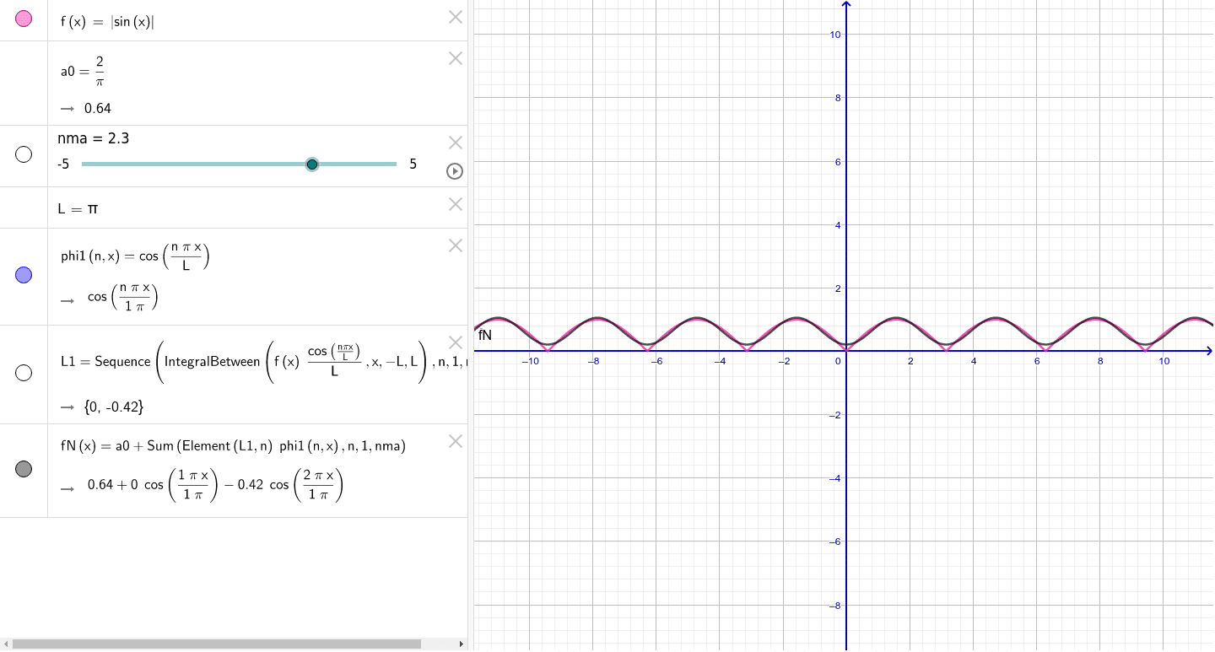
Task: Delete the phi1 function via its X icon
Action: click(455, 245)
